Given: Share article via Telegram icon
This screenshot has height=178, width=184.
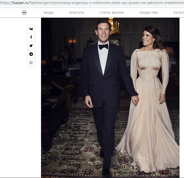Looking at the screenshot, I should click(x=31, y=54).
